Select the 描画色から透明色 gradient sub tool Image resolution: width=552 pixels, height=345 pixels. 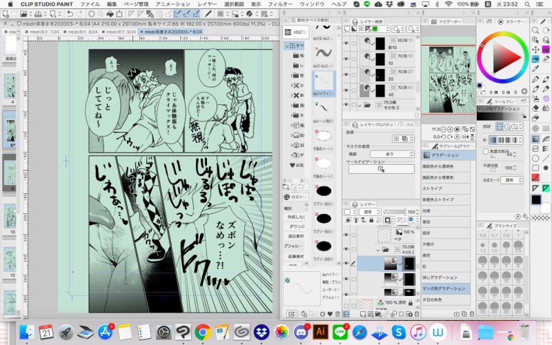coord(446,166)
